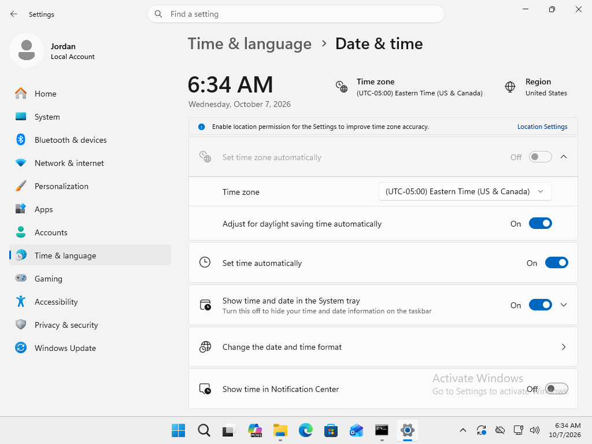Collapse the Set time zone automatically section
Image resolution: width=592 pixels, height=444 pixels.
(x=564, y=157)
